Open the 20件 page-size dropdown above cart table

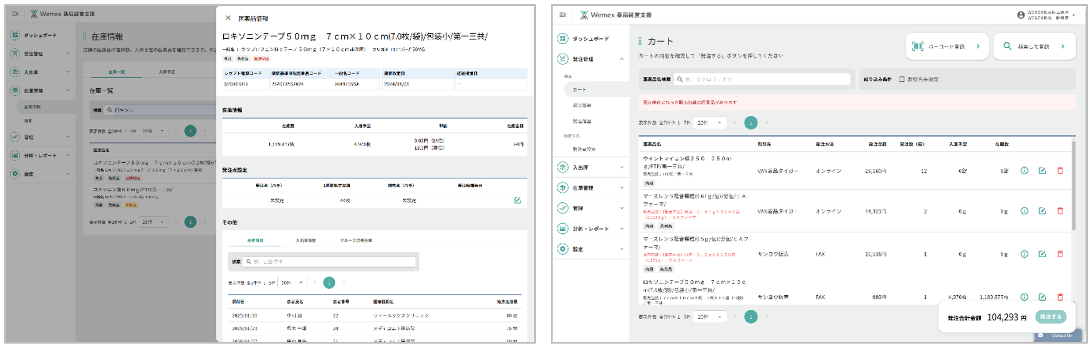[710, 123]
